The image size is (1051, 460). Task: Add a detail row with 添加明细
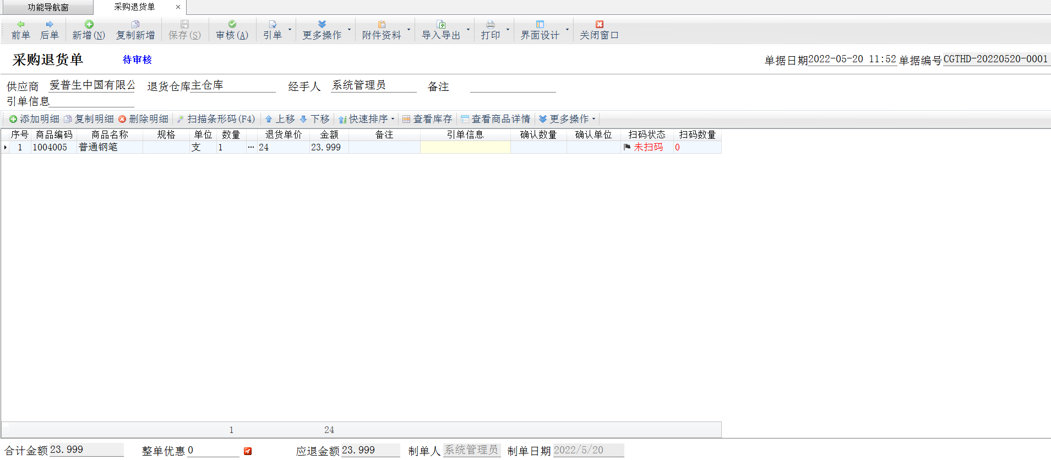34,119
